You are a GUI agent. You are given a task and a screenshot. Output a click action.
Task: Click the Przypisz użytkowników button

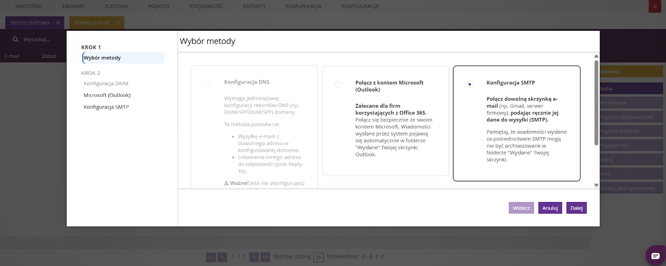[631, 117]
